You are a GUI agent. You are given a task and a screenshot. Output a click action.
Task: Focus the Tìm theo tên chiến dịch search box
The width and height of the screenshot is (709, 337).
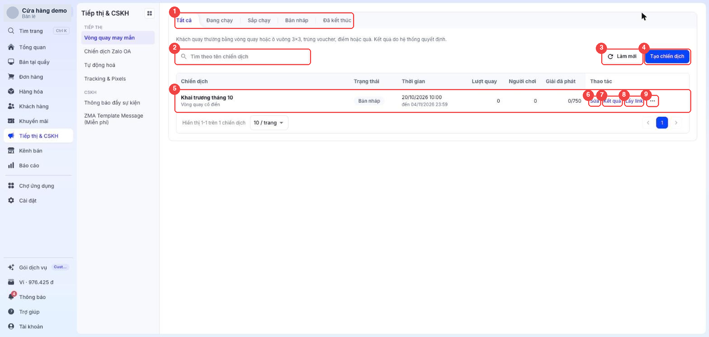click(243, 56)
